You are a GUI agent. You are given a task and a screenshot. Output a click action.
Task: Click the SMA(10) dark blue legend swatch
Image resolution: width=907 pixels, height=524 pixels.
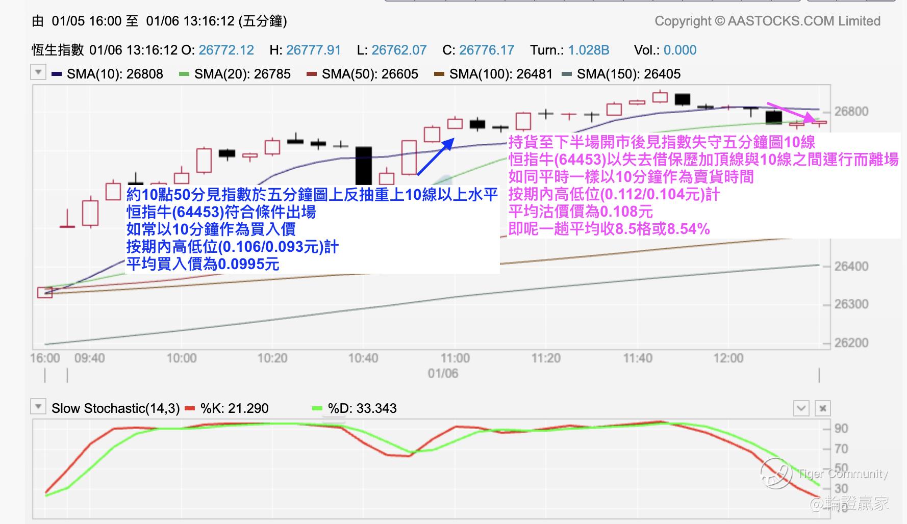point(57,74)
